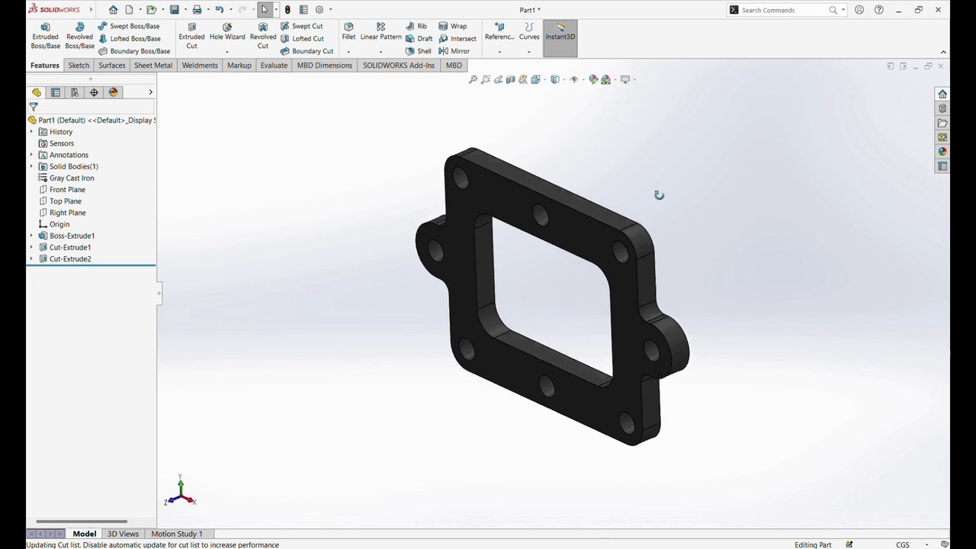Image resolution: width=976 pixels, height=549 pixels.
Task: Expand the Boss-Extrude1 feature node
Action: coord(31,236)
